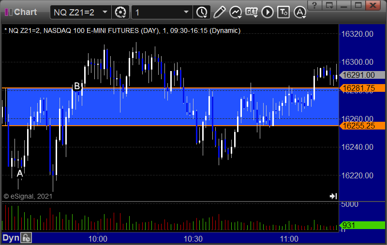Open the time template clock icon

(x=202, y=12)
